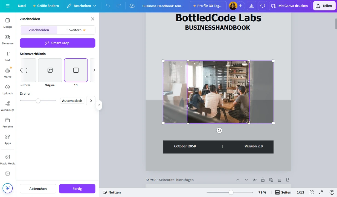Confirm the crop with Fertig
Screen dimensions: 337x197
tap(77, 189)
